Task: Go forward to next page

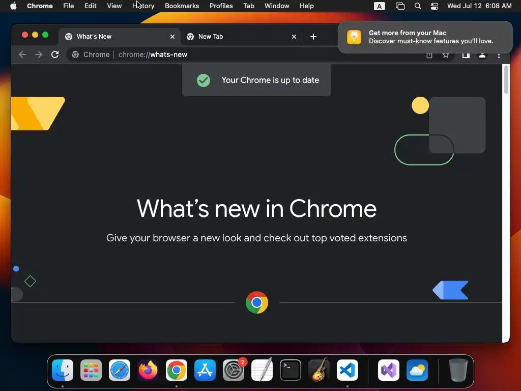Action: click(x=39, y=54)
